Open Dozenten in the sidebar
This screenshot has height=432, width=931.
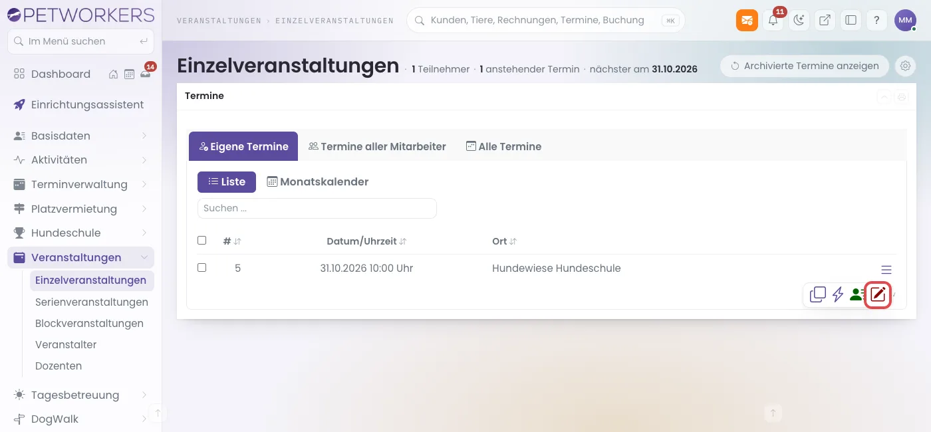59,366
